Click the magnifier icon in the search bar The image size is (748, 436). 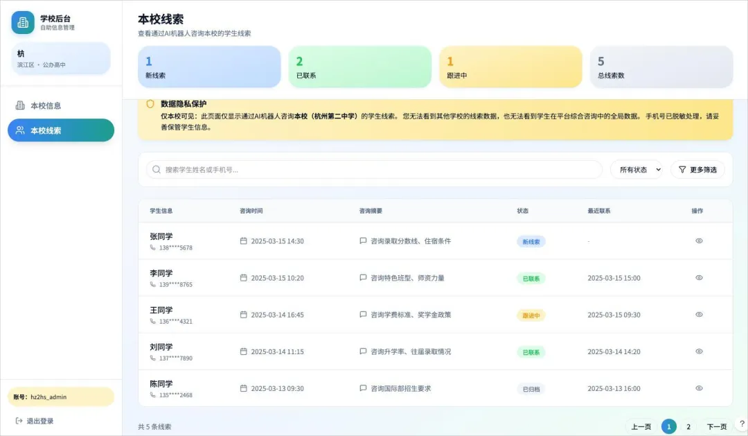pyautogui.click(x=157, y=168)
